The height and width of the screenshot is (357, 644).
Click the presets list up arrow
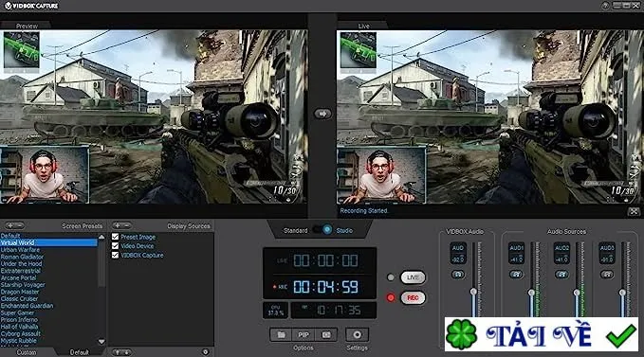click(x=101, y=237)
